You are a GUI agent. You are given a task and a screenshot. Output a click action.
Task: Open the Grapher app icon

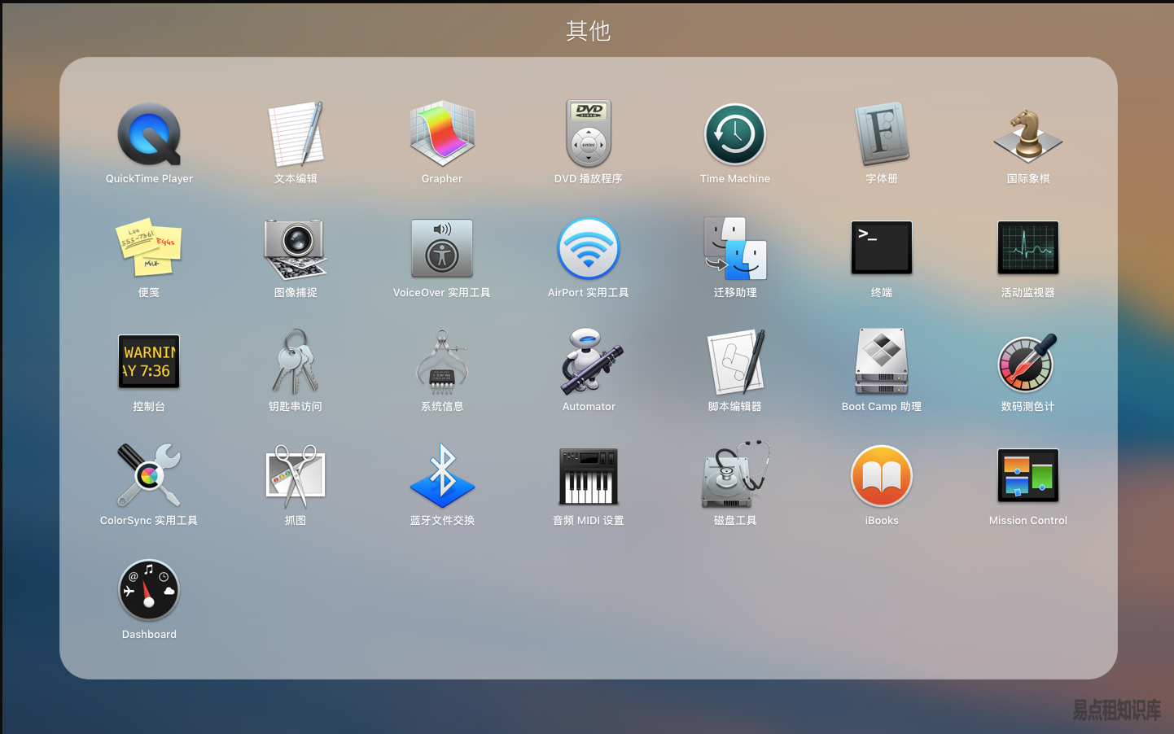point(442,134)
